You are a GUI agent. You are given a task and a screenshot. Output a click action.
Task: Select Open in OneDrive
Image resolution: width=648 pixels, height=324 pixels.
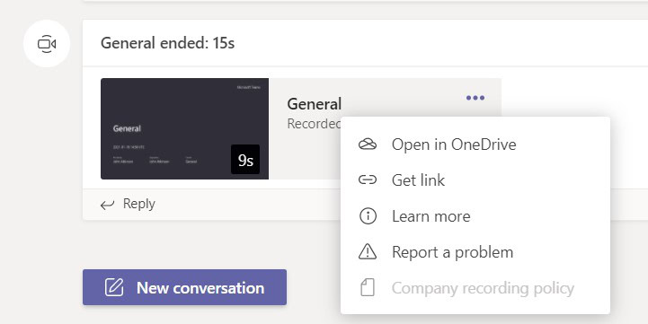(475, 144)
